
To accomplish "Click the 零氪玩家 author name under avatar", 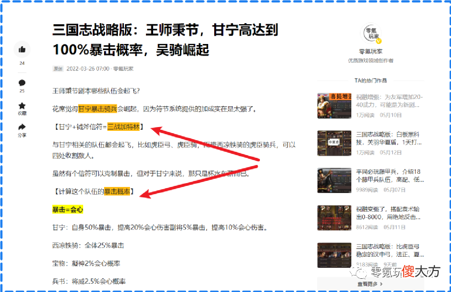I will [371, 51].
